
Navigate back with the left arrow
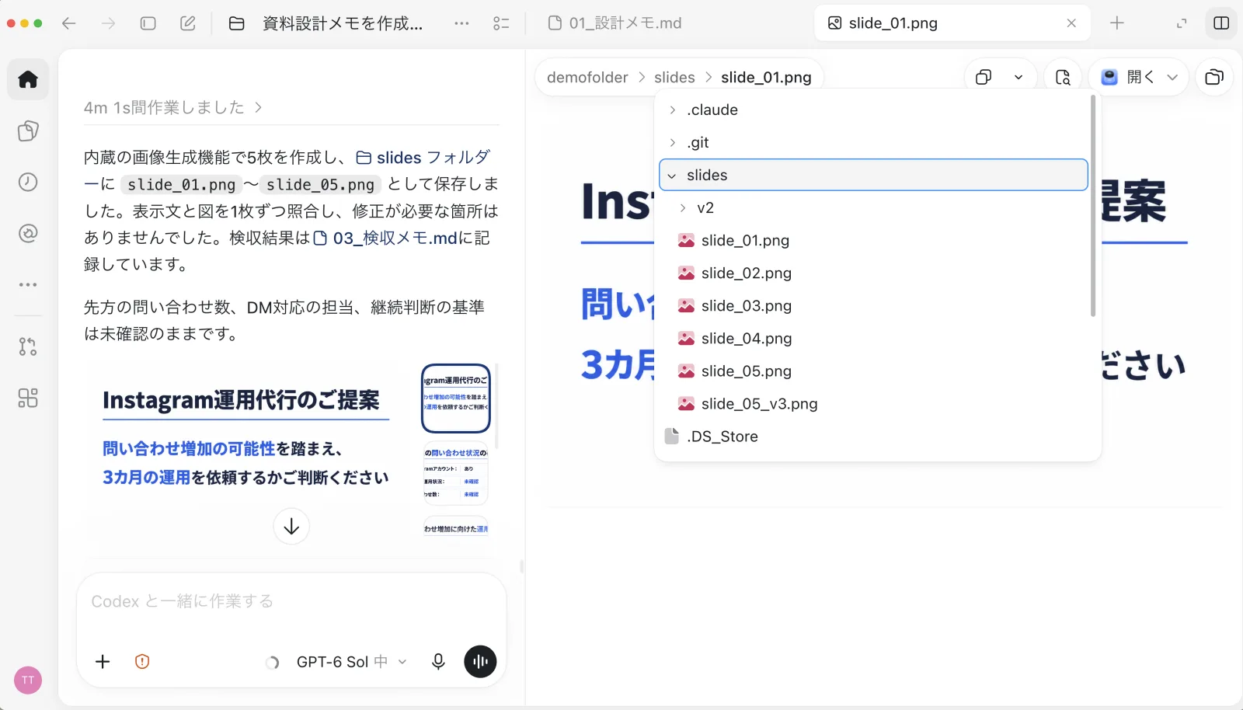pos(69,23)
